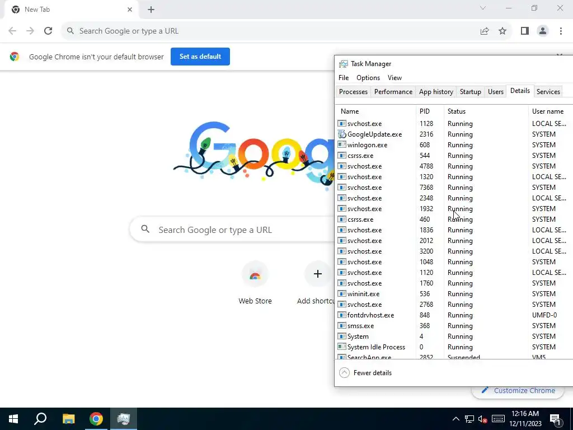The height and width of the screenshot is (430, 573).
Task: Go forward in Chrome's history
Action: (30, 31)
